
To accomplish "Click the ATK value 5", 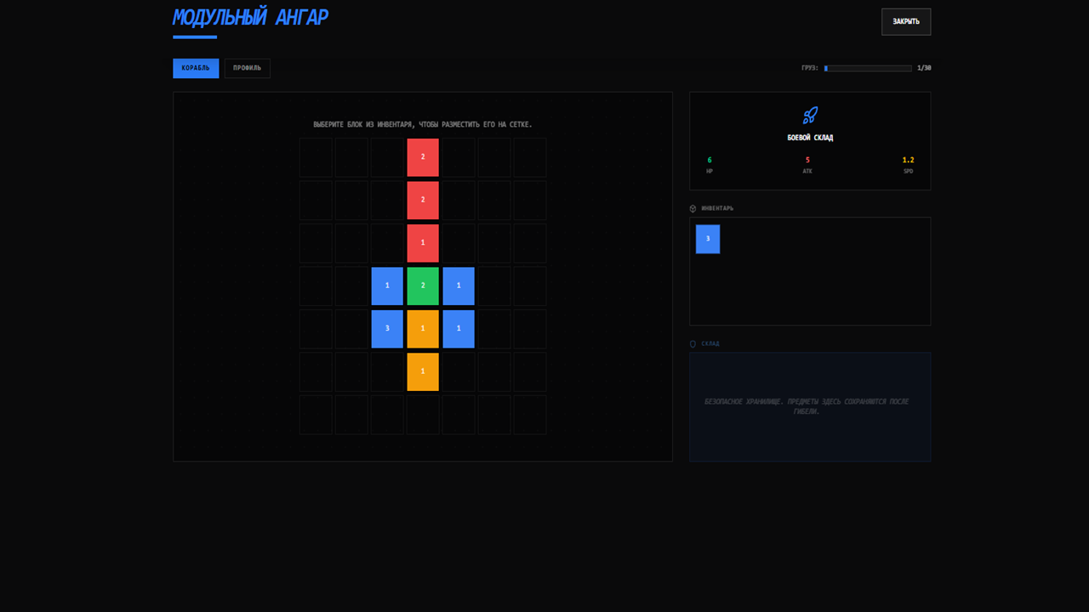I will [x=807, y=160].
